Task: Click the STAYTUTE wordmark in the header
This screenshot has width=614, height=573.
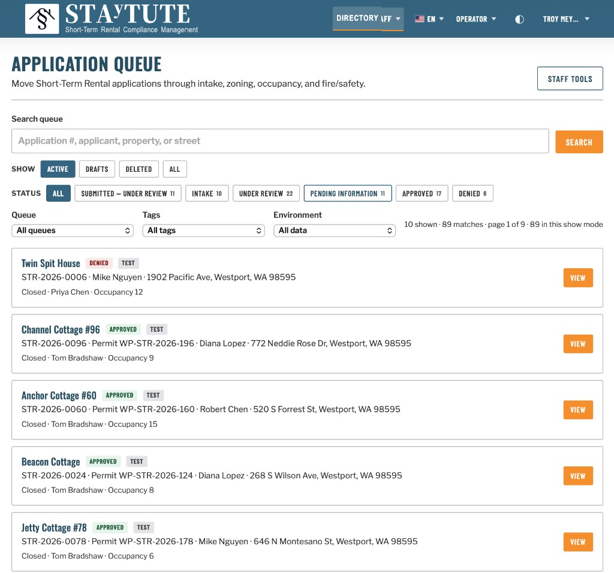Action: (x=128, y=14)
